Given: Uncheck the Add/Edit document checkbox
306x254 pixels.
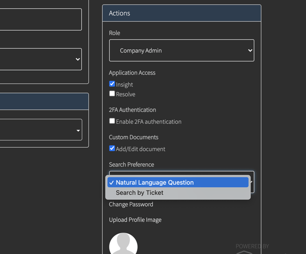Looking at the screenshot, I should 112,148.
